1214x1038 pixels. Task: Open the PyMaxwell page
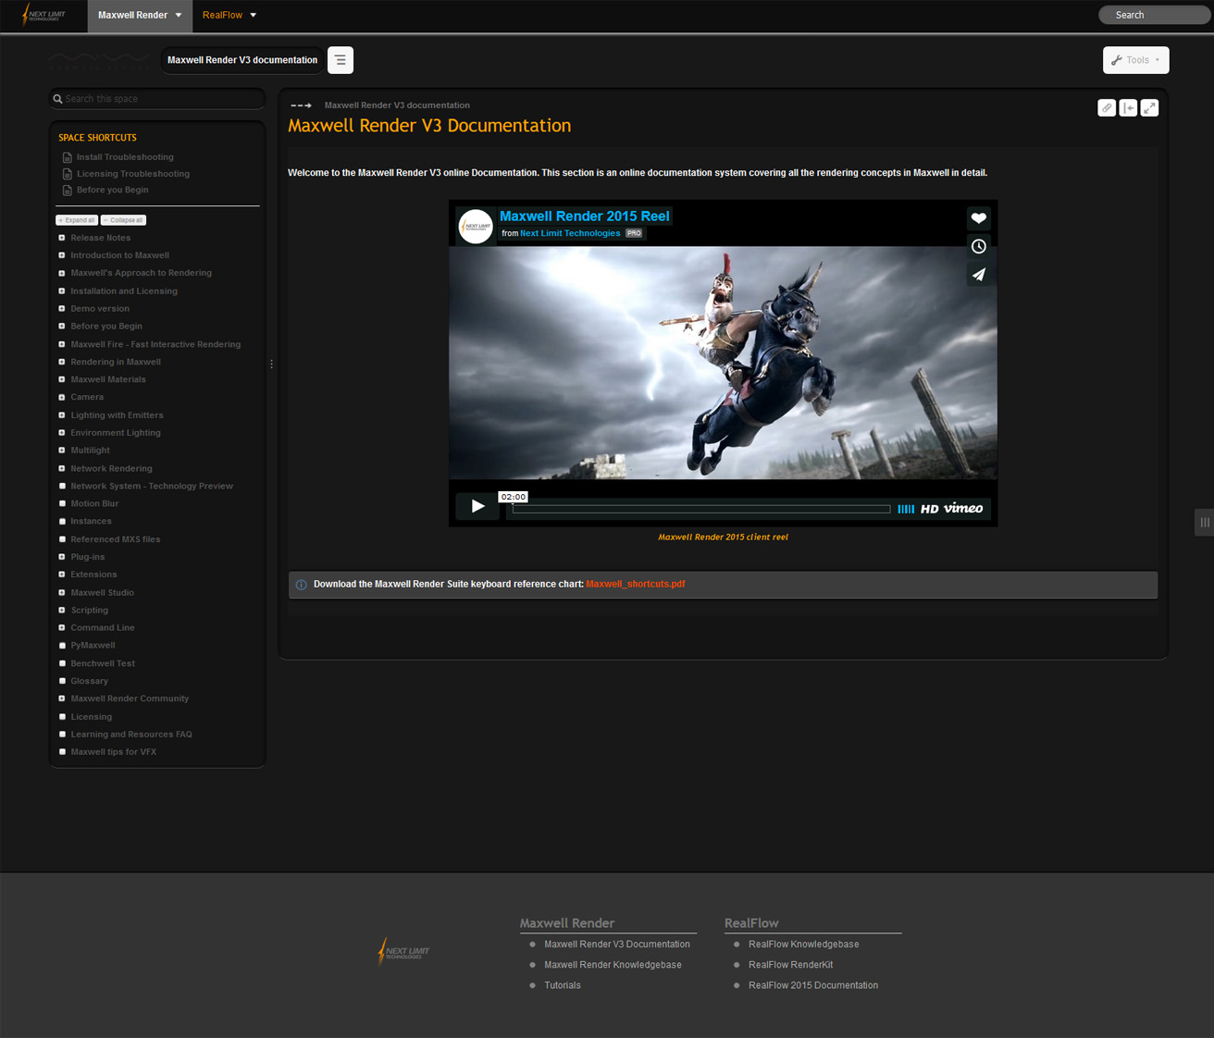click(93, 646)
